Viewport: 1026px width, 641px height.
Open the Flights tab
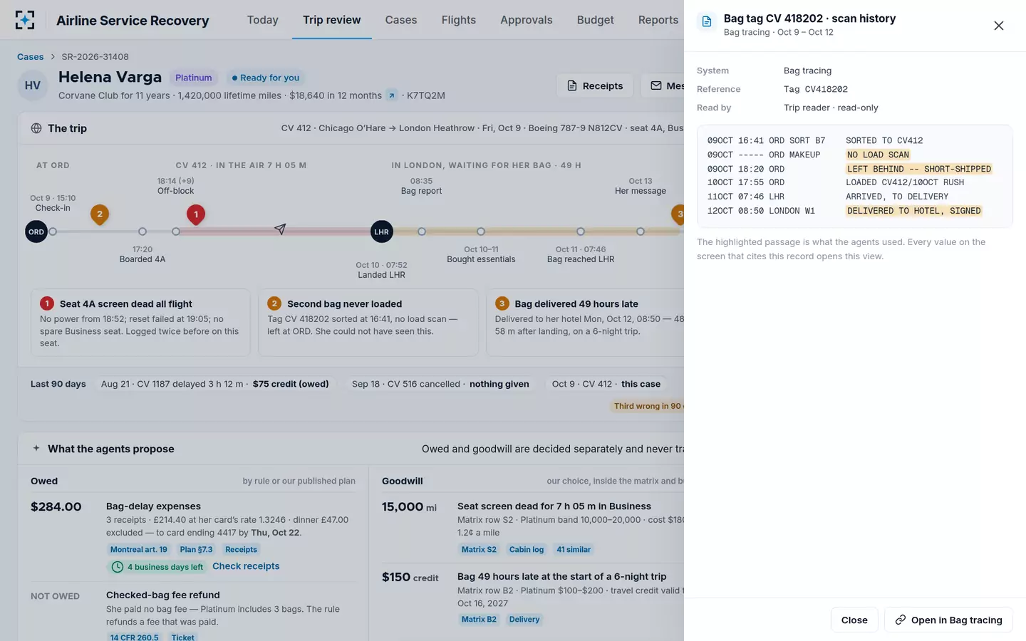459,20
